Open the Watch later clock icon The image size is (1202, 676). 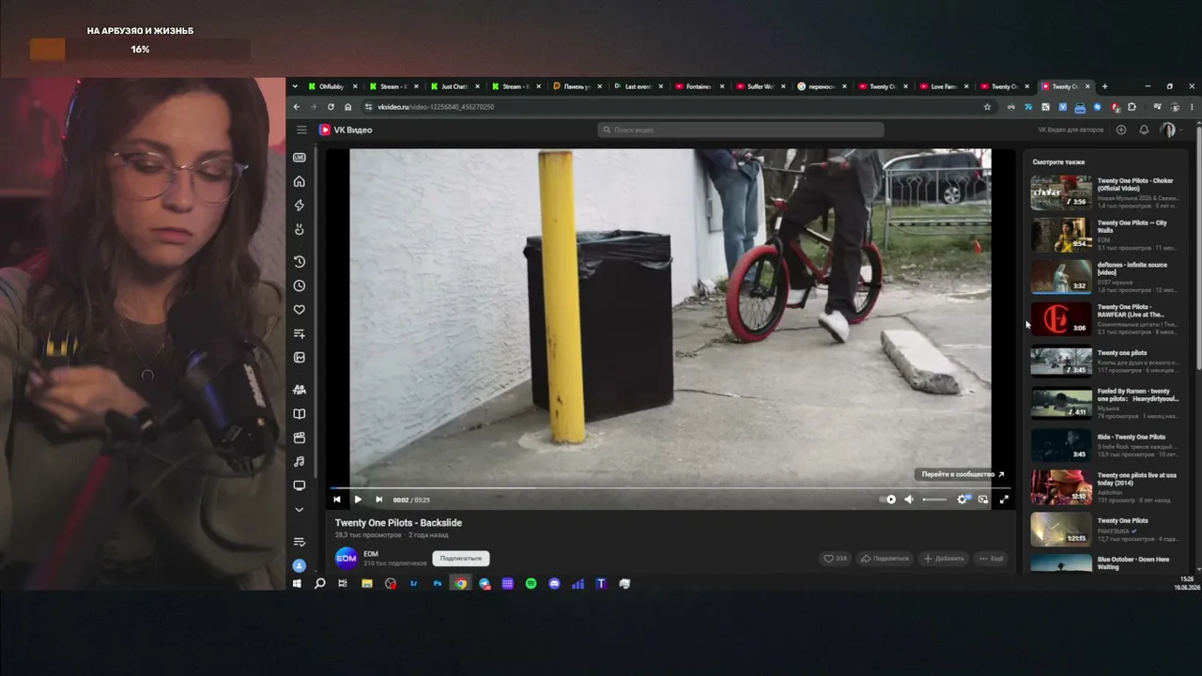pos(300,285)
